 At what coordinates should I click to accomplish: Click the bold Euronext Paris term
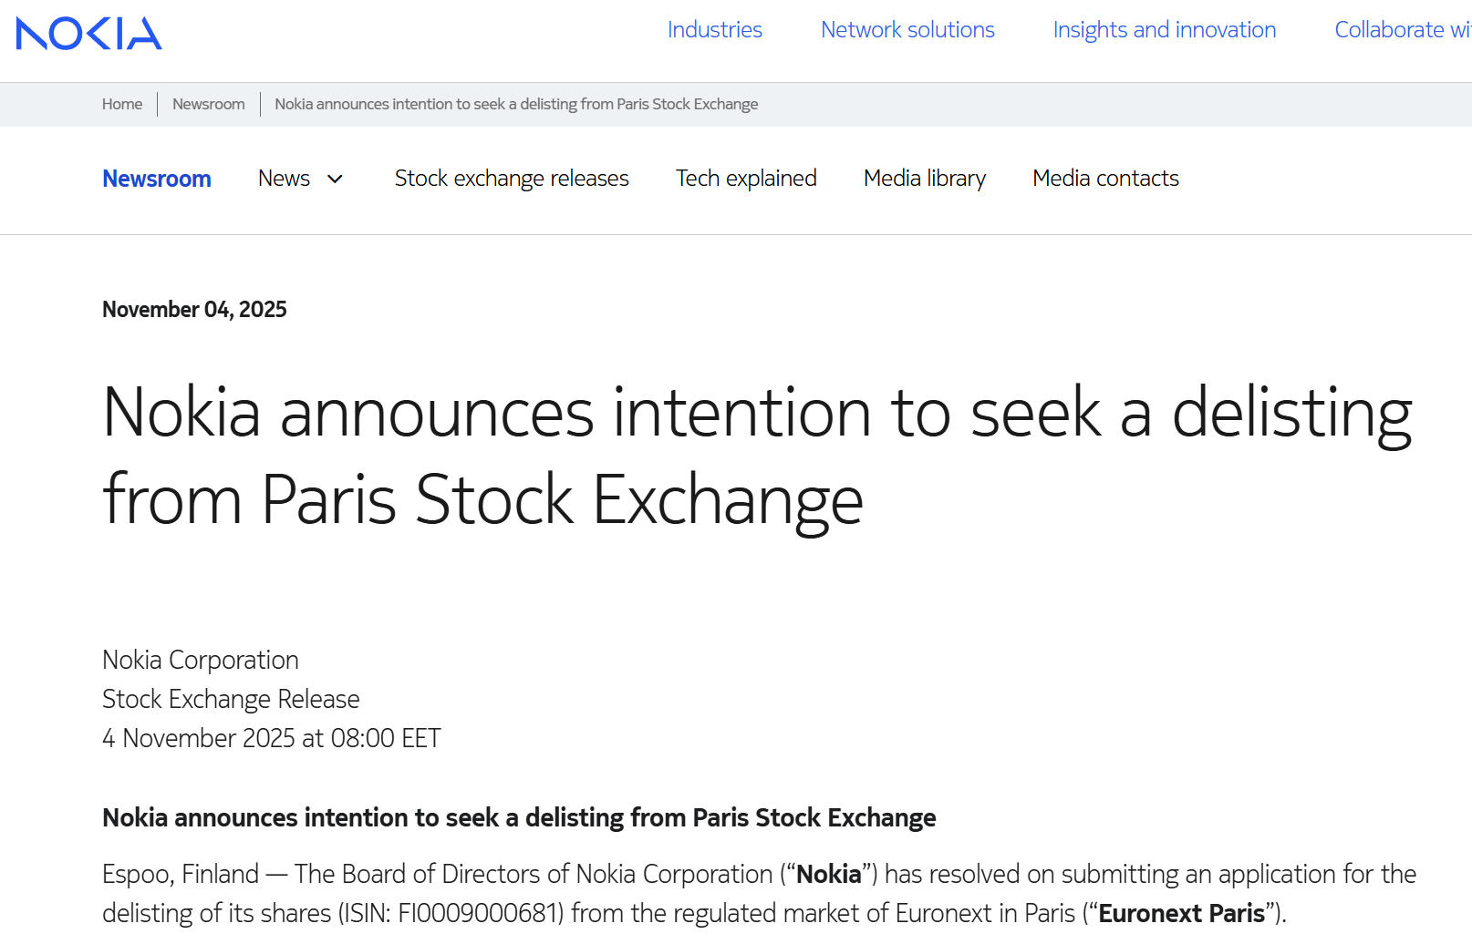click(1181, 913)
